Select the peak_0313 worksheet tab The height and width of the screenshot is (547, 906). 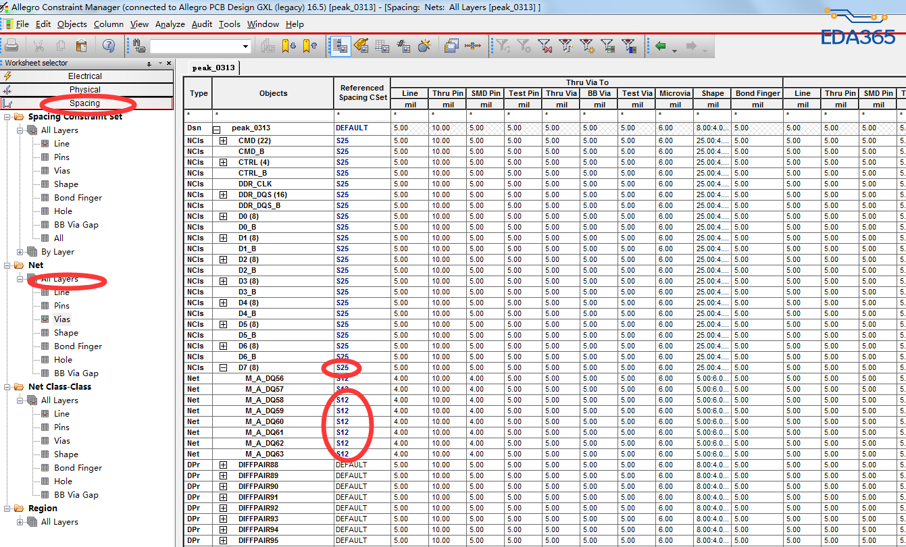click(x=213, y=68)
